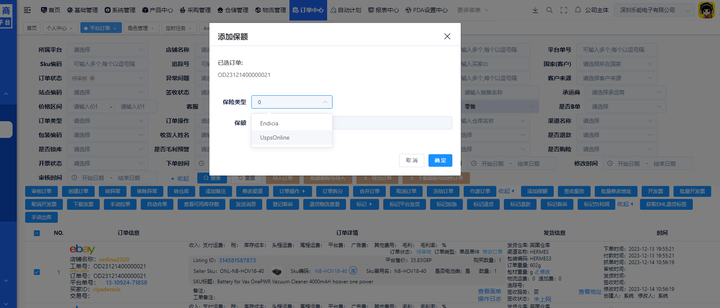Click 操作日志 link
This screenshot has height=308, width=720.
pyautogui.click(x=490, y=299)
